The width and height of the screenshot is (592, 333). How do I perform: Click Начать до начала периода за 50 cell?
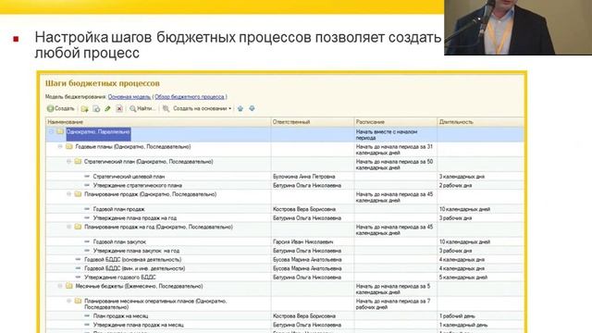pos(395,165)
